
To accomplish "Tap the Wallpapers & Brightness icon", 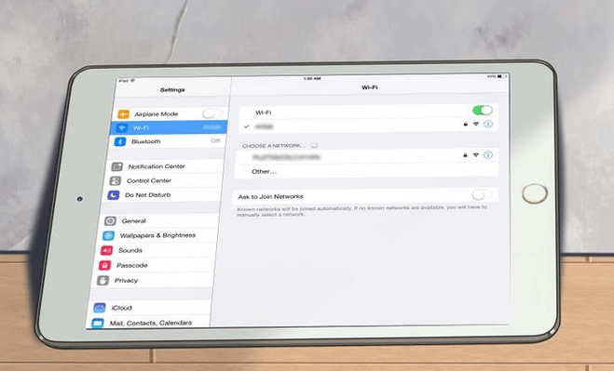I will coord(108,236).
